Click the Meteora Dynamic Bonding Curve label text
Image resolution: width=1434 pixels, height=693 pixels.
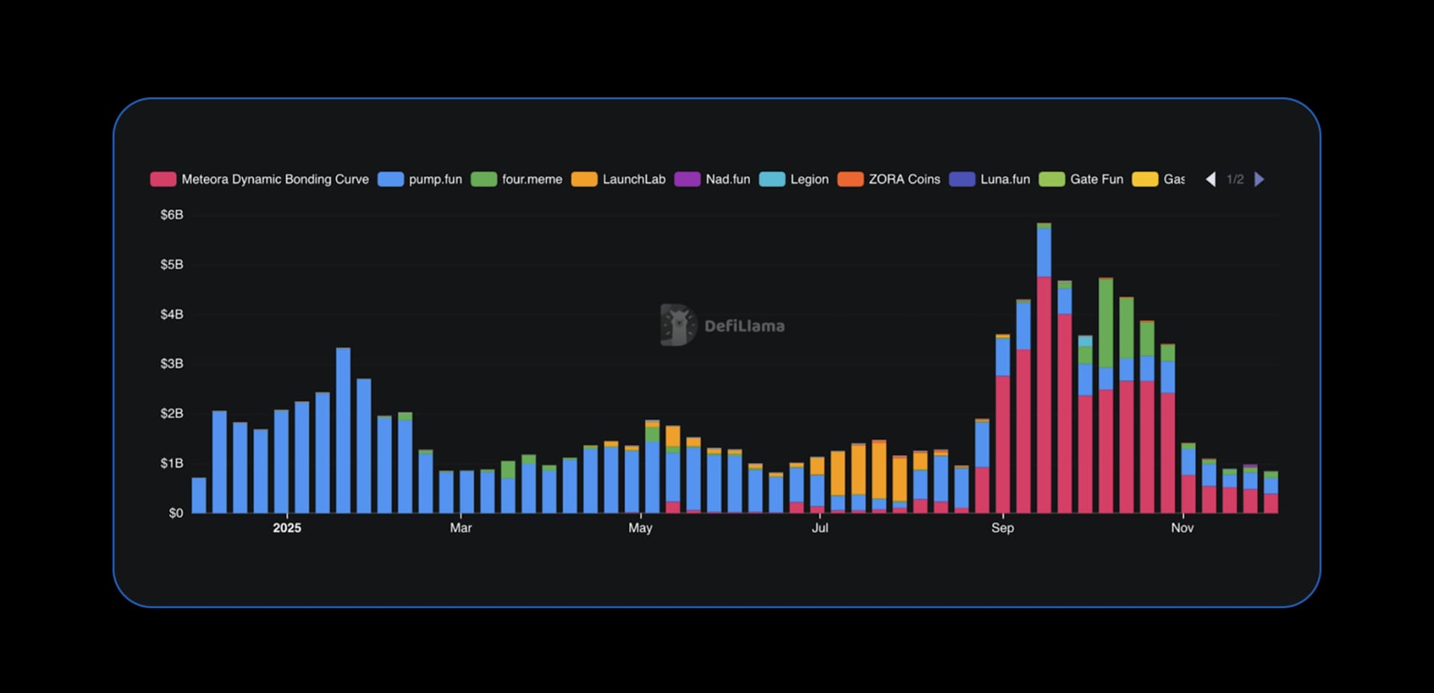276,179
